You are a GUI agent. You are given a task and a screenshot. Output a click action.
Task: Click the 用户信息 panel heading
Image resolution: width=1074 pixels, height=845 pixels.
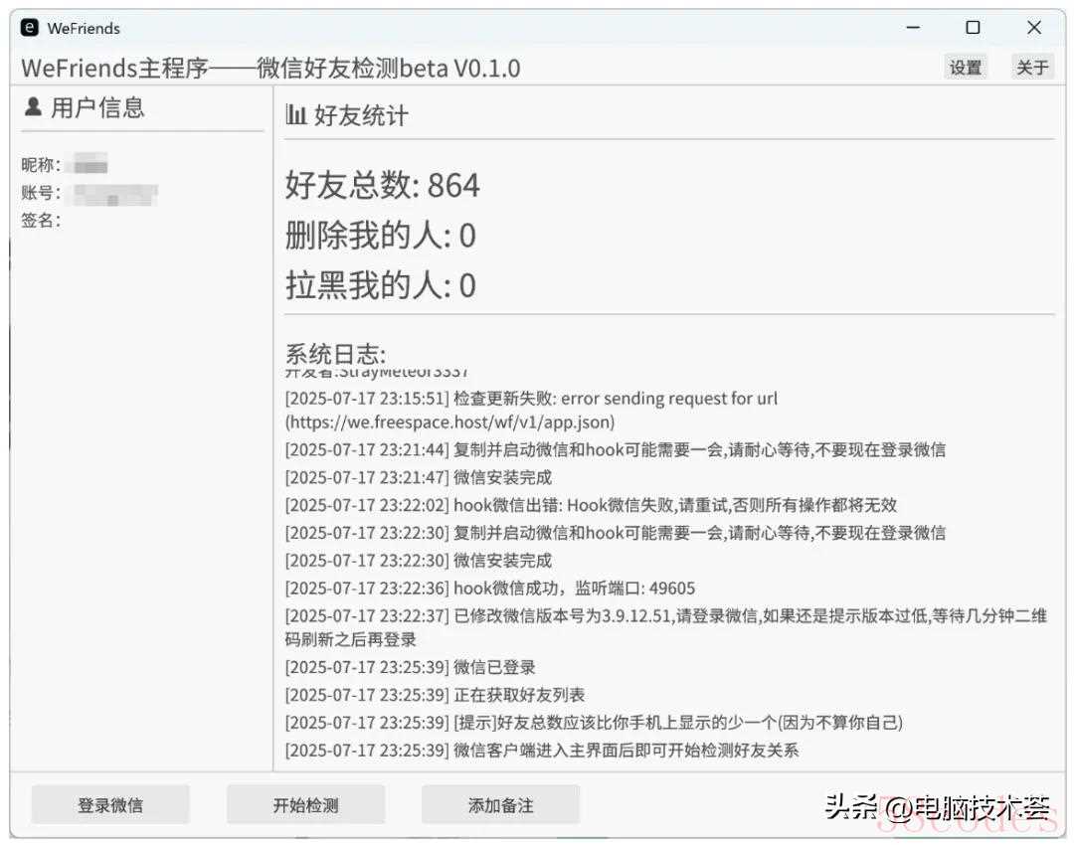[x=97, y=107]
